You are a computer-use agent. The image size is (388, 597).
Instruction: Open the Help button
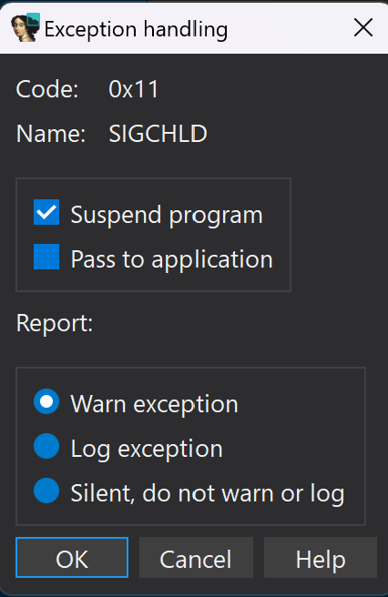pyautogui.click(x=321, y=557)
